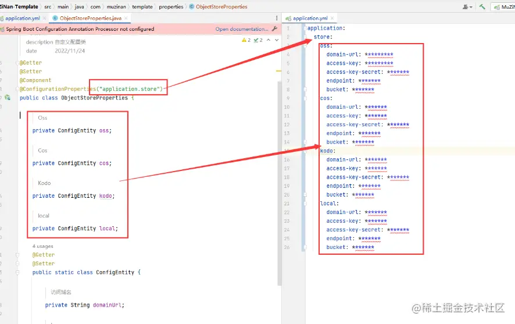Click the @Component annotation
515x324 pixels.
[x=35, y=80]
